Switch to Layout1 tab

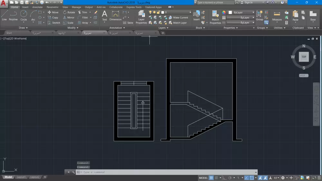tap(21, 177)
